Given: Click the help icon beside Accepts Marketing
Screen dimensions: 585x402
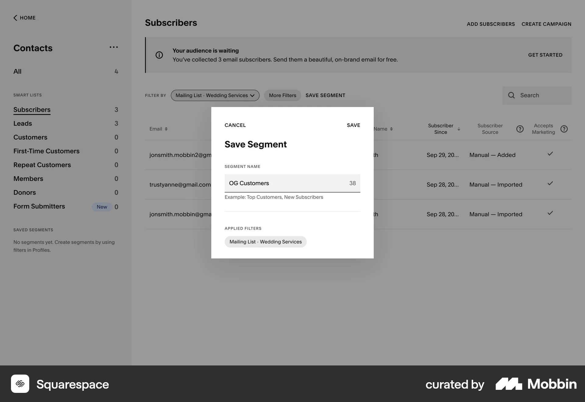Looking at the screenshot, I should [565, 129].
